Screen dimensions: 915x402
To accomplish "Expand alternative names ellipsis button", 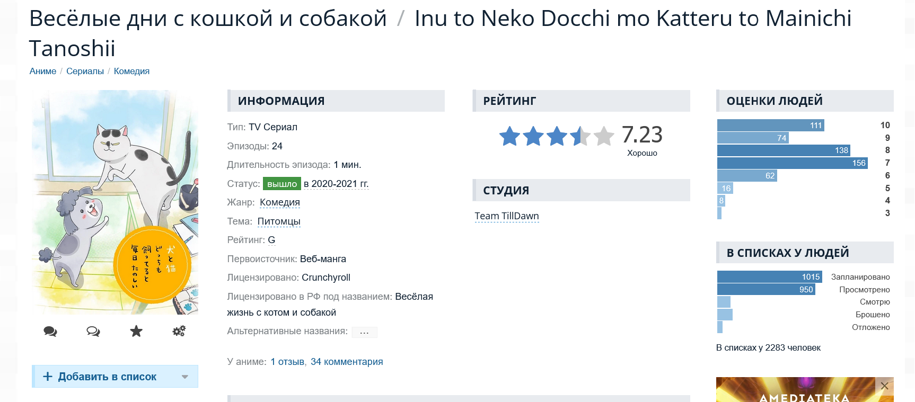I will pos(364,332).
